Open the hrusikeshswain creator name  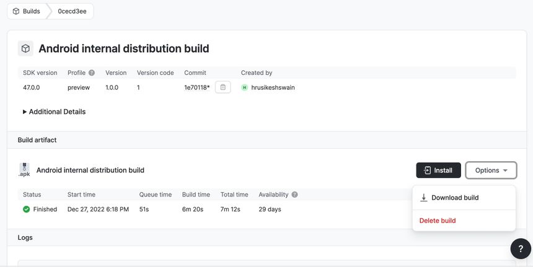[x=273, y=88]
